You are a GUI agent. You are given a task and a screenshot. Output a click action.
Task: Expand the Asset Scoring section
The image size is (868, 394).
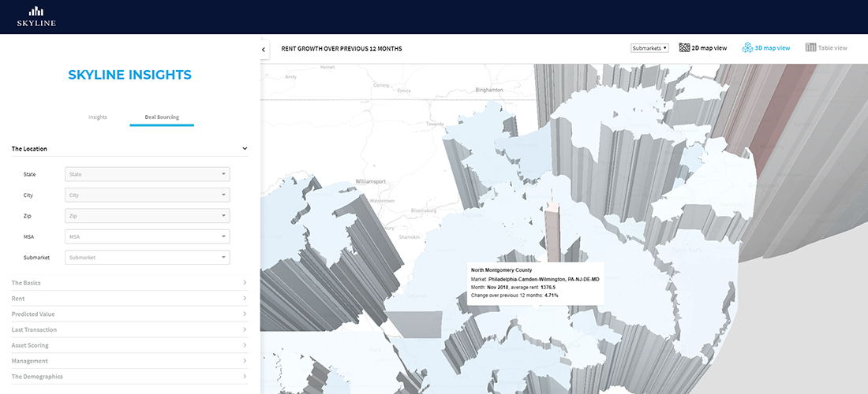coord(129,345)
